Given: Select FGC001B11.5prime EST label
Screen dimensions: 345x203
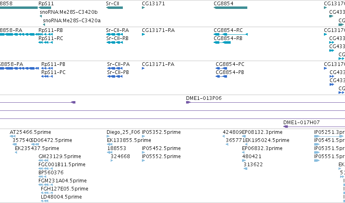Looking at the screenshot, I should pos(62,165).
